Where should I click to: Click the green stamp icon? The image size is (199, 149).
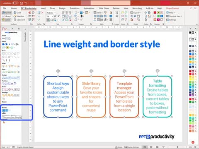[158, 16]
